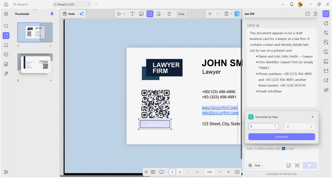Open the folder with plus icon
This screenshot has width=332, height=178.
(x=326, y=71)
